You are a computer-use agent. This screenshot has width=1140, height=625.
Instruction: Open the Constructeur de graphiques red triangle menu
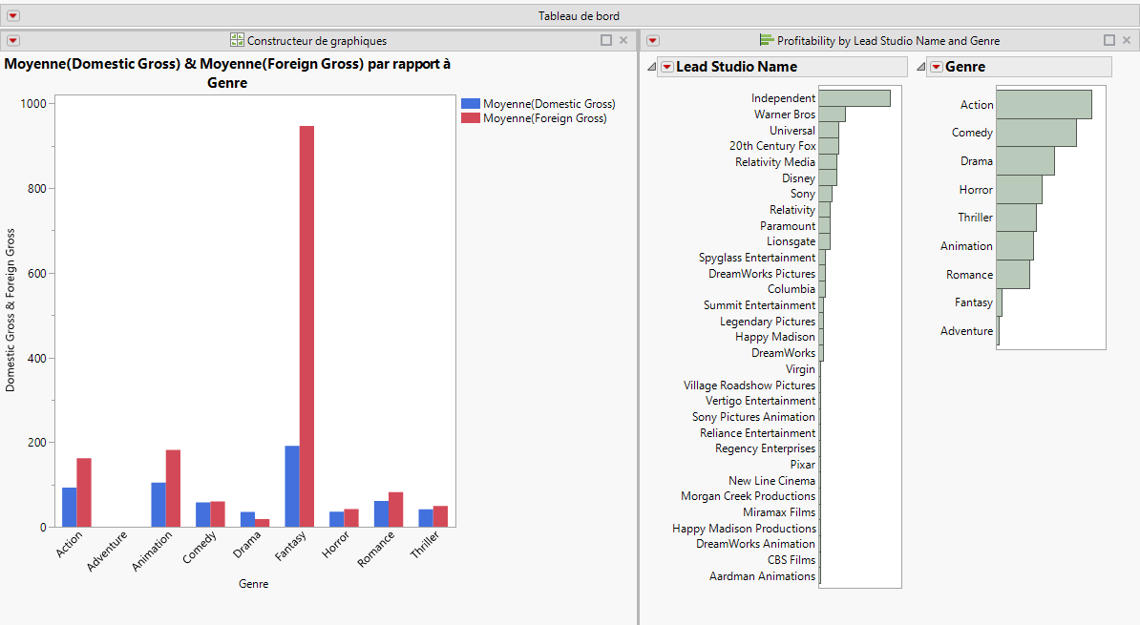coord(11,40)
